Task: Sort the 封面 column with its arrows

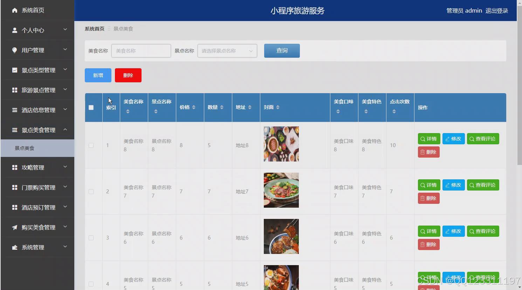Action: coord(278,107)
